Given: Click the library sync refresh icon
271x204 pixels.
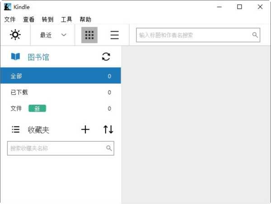Looking at the screenshot, I should 106,57.
